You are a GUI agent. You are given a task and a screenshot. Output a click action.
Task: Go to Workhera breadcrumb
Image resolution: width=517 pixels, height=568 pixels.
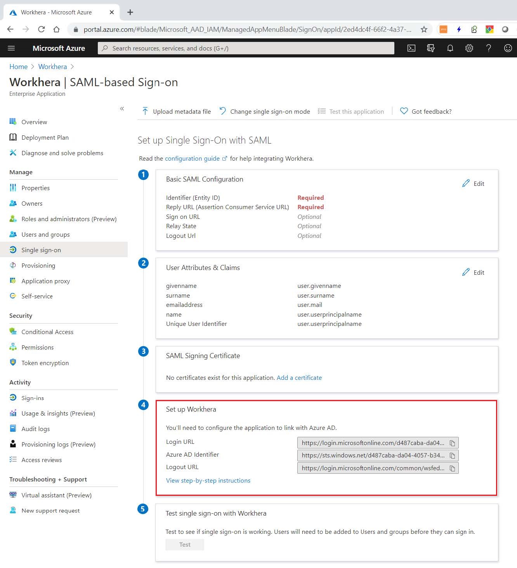click(52, 67)
